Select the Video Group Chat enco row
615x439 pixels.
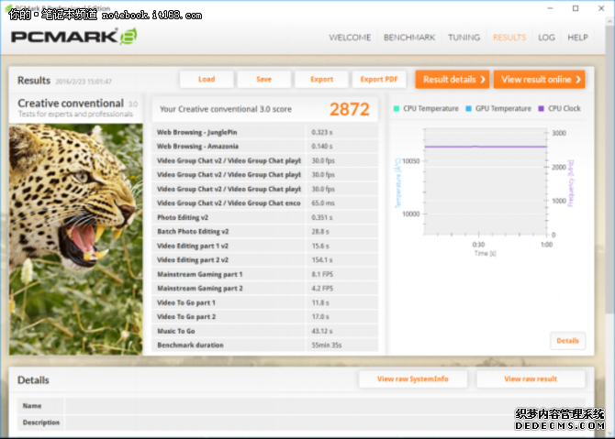(265, 203)
